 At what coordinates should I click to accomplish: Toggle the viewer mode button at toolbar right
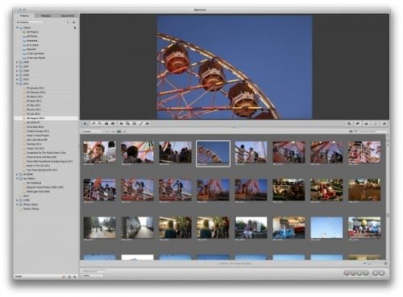point(376,124)
